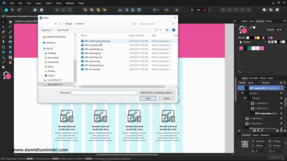Viewport: 287px width, 161px height.
Task: Click the up-folder arrow in Open dialog
Action: click(x=56, y=24)
